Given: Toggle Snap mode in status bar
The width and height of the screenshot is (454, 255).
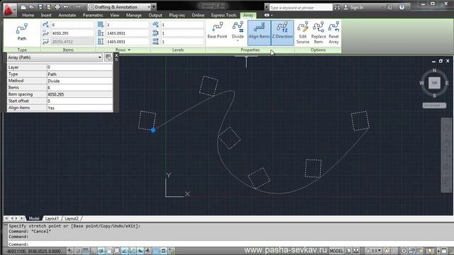Looking at the screenshot, I should click(x=77, y=251).
